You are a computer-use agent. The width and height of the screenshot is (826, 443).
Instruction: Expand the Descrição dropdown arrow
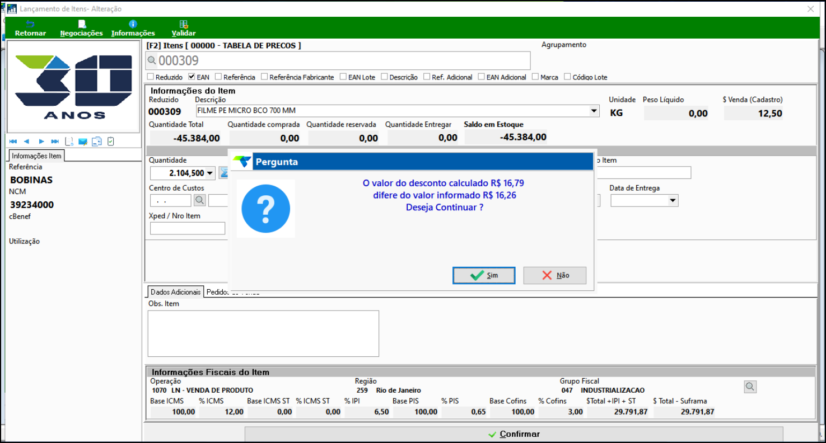(594, 111)
